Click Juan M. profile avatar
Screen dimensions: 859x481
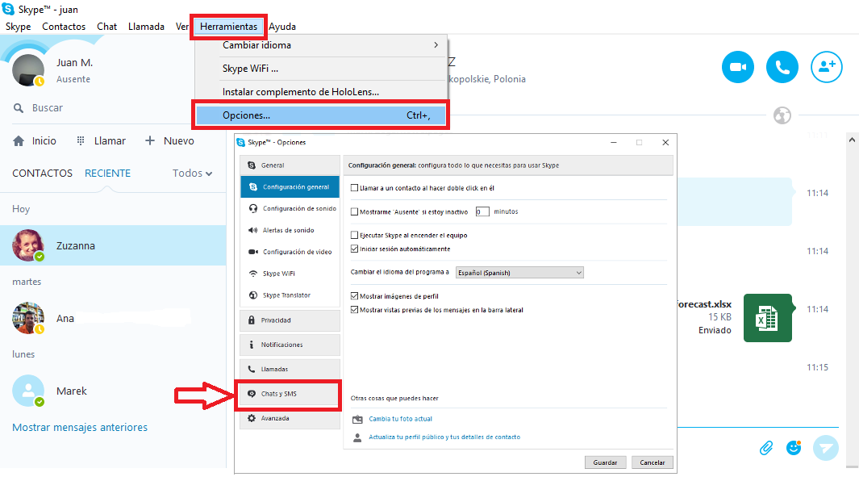coord(28,70)
